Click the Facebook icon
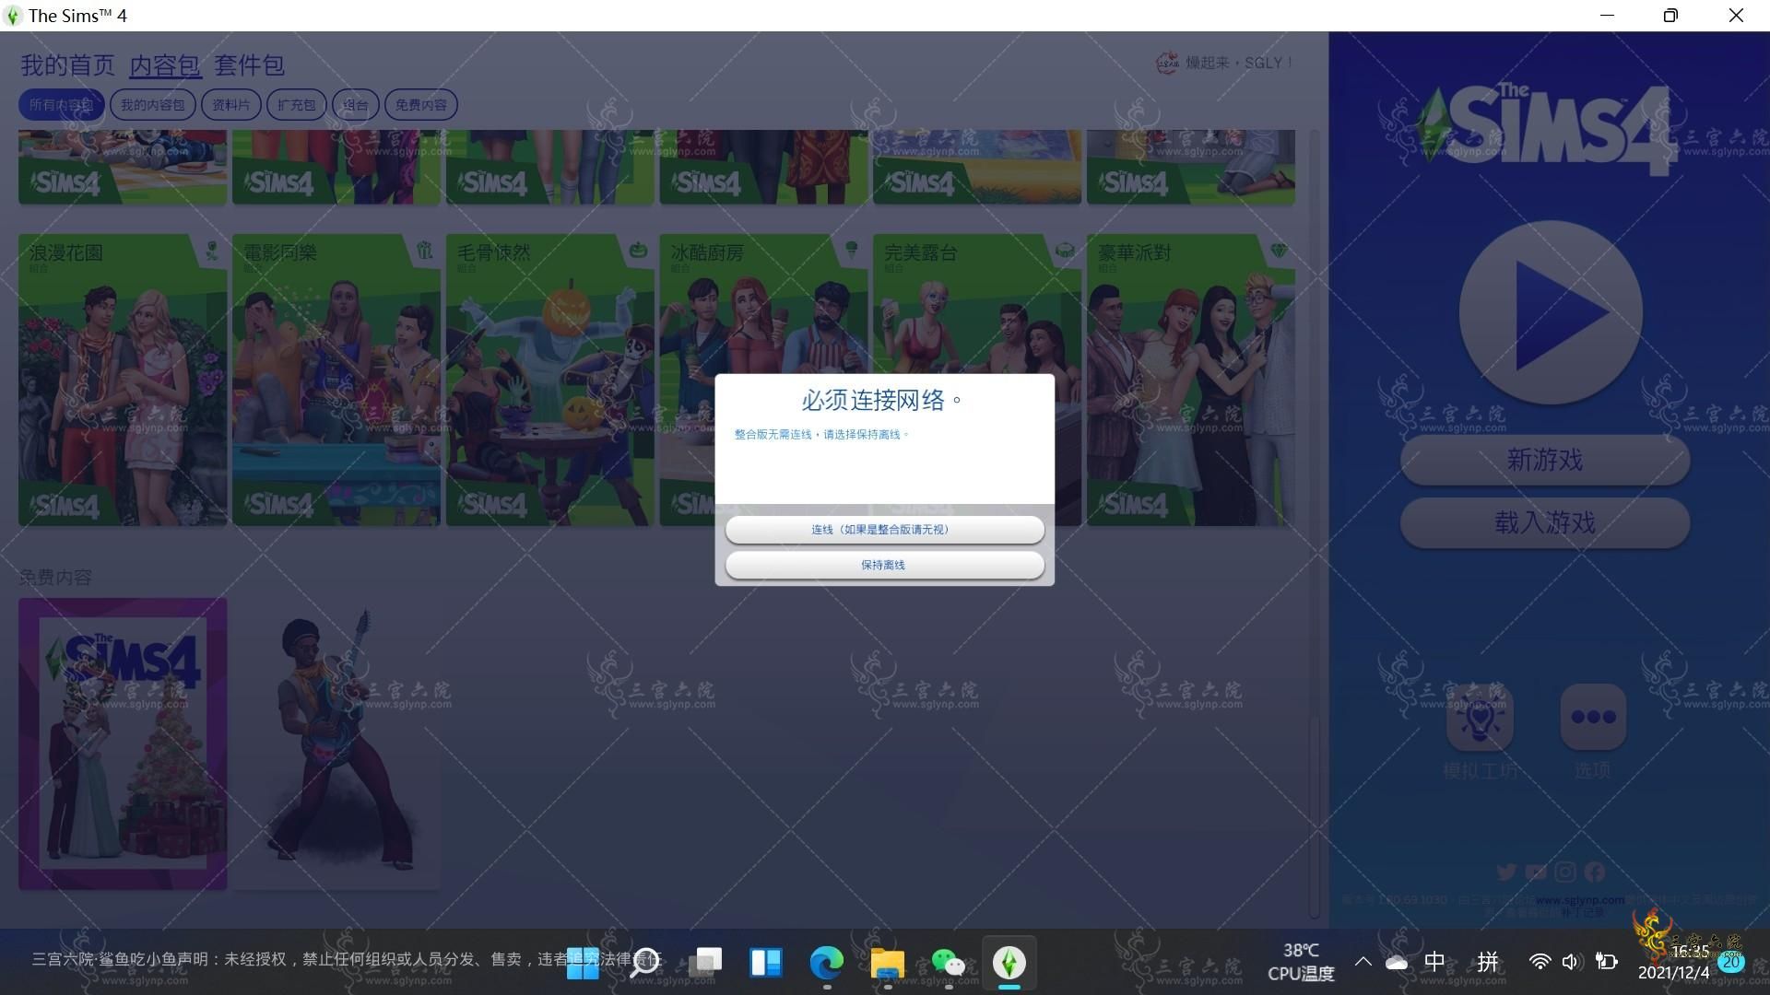1770x995 pixels. (x=1595, y=872)
